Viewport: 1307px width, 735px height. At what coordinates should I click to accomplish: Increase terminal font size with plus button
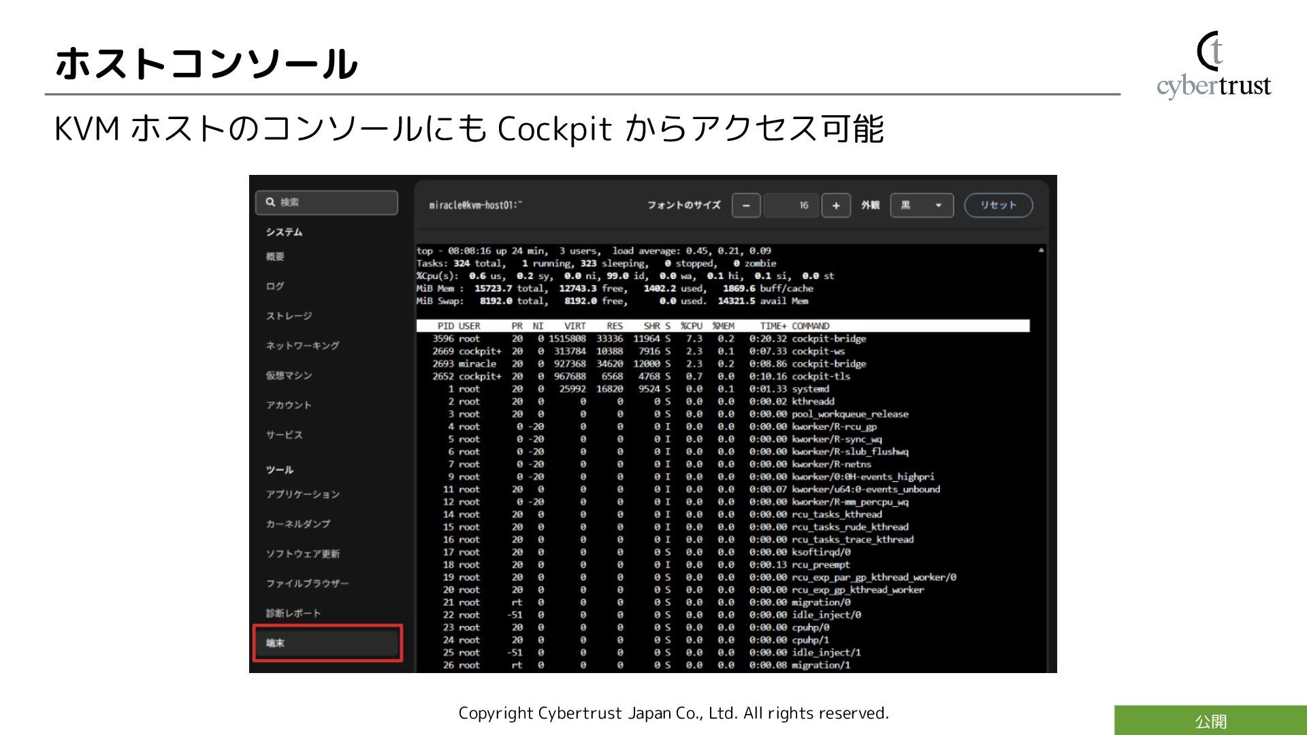point(836,206)
